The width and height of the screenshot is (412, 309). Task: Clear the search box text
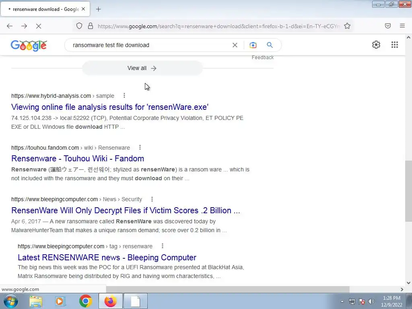pos(235,45)
